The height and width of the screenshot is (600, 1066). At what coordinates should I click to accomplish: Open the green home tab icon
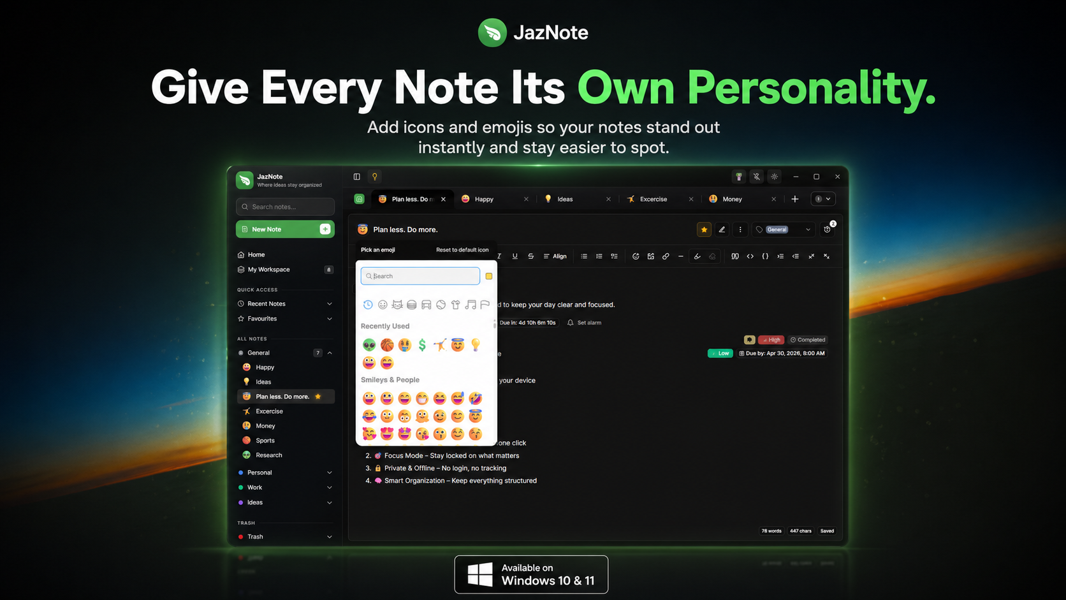[x=360, y=199]
